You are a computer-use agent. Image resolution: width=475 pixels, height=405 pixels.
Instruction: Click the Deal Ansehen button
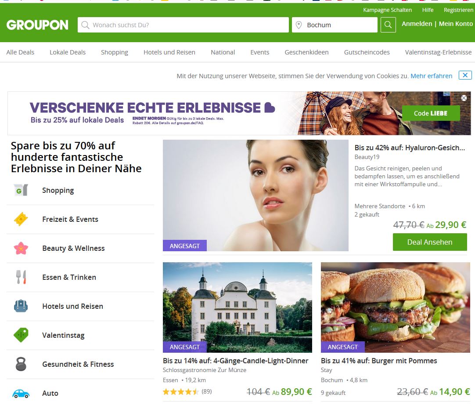pos(430,242)
